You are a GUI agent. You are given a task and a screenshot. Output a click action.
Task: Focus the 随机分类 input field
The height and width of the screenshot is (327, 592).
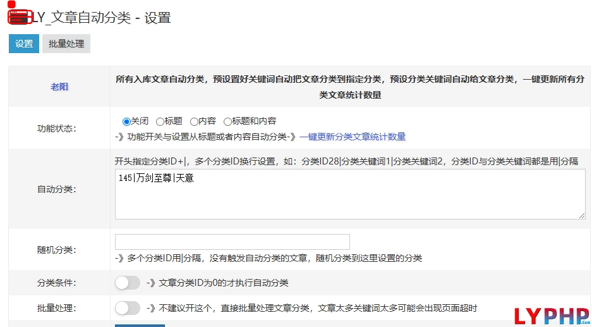pyautogui.click(x=233, y=242)
